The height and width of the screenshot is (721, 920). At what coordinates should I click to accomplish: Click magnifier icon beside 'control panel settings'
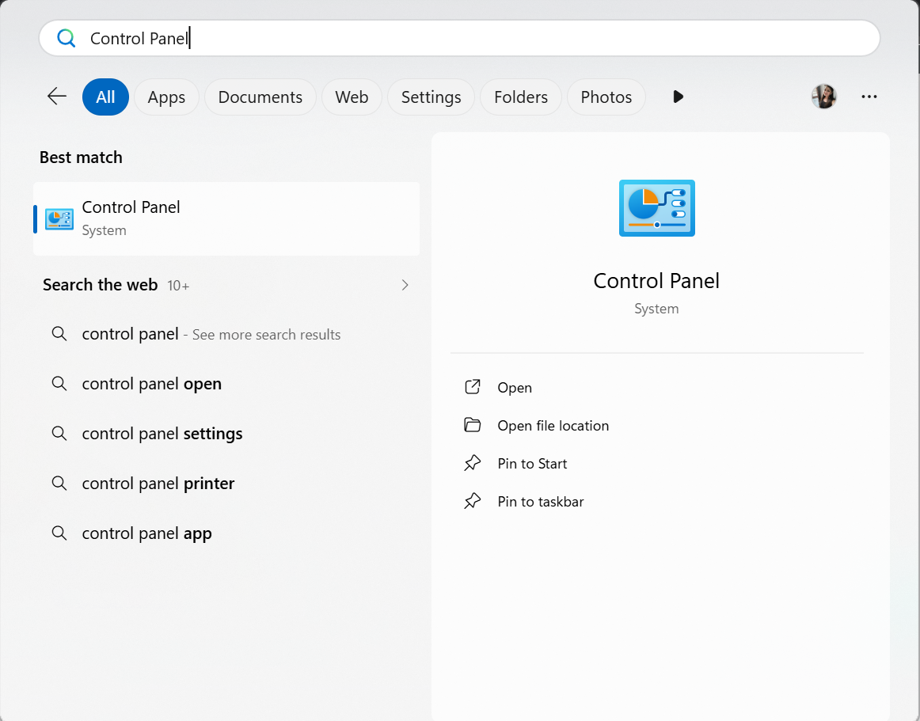click(x=59, y=434)
